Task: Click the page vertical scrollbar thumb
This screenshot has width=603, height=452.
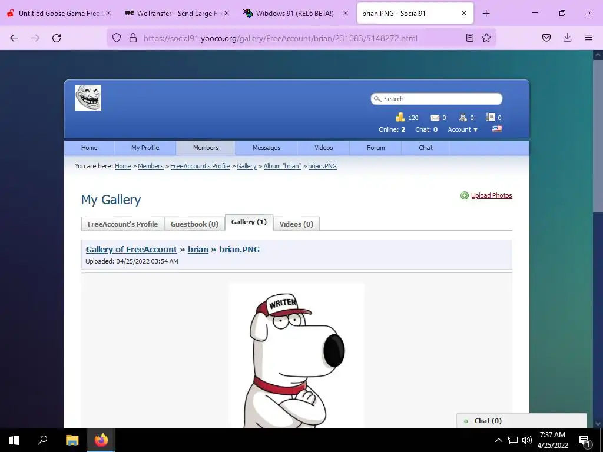Action: 598,135
